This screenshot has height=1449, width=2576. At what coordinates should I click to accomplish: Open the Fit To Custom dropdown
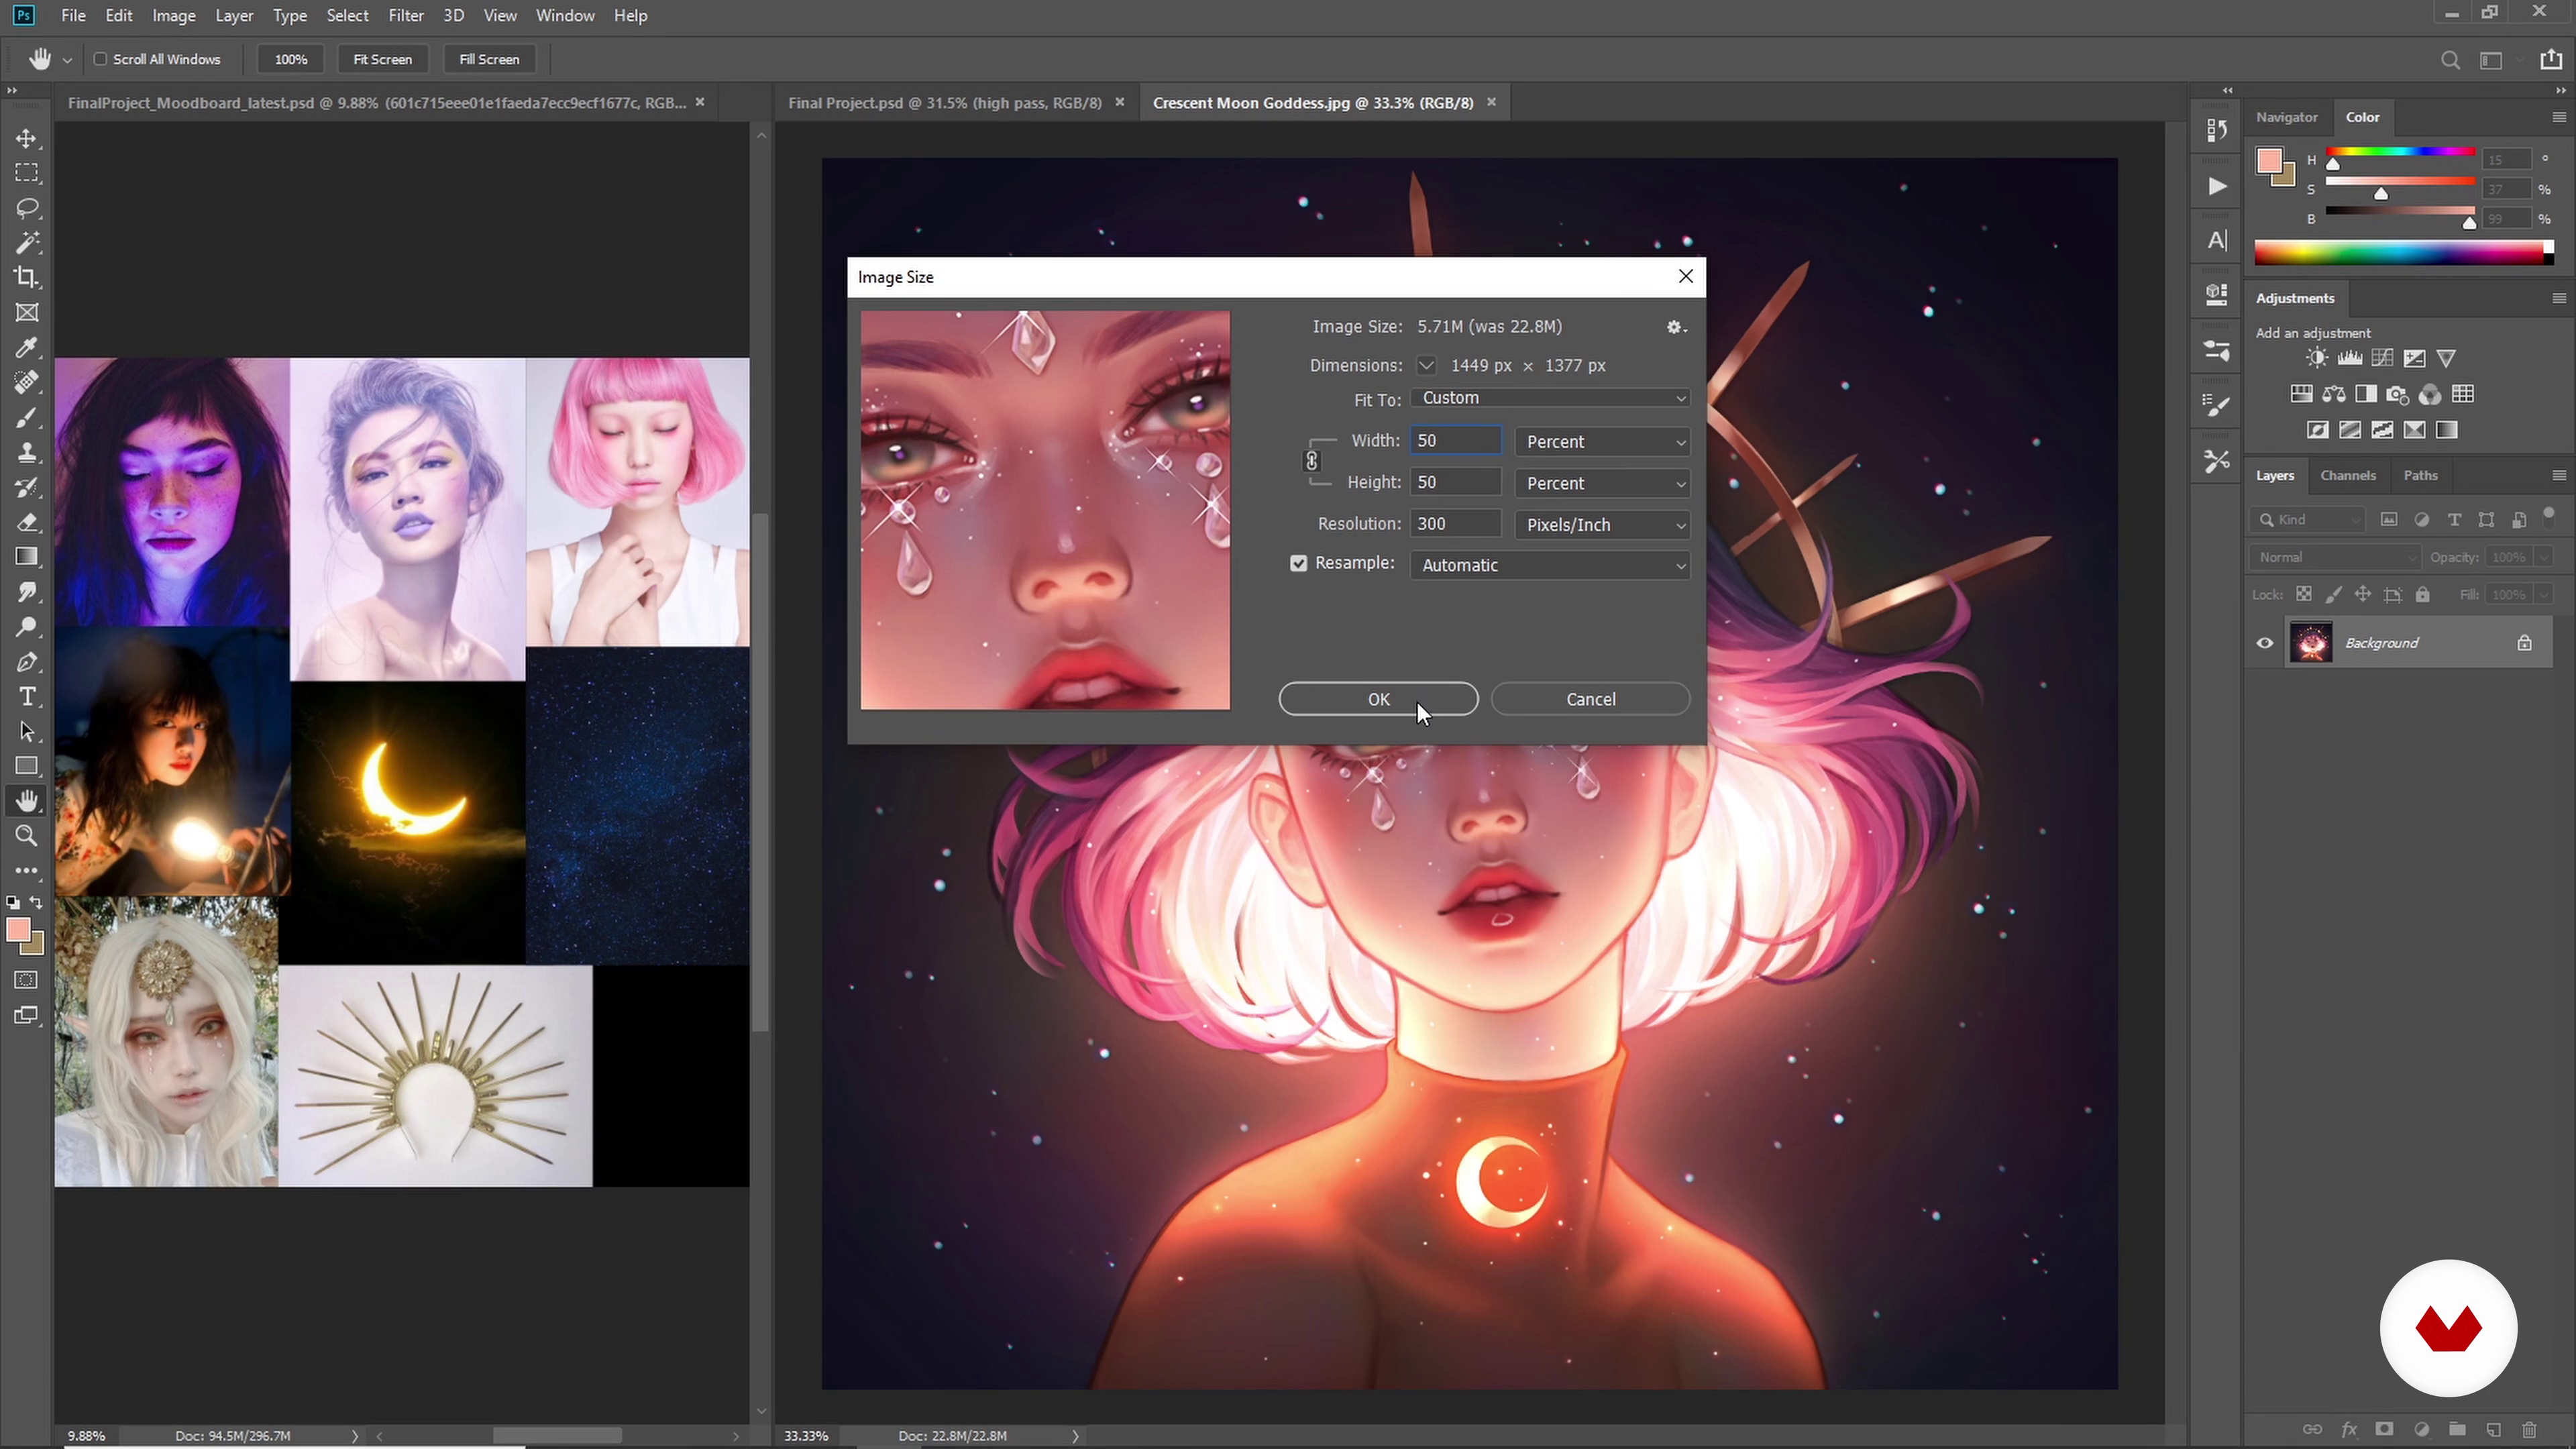click(1550, 398)
